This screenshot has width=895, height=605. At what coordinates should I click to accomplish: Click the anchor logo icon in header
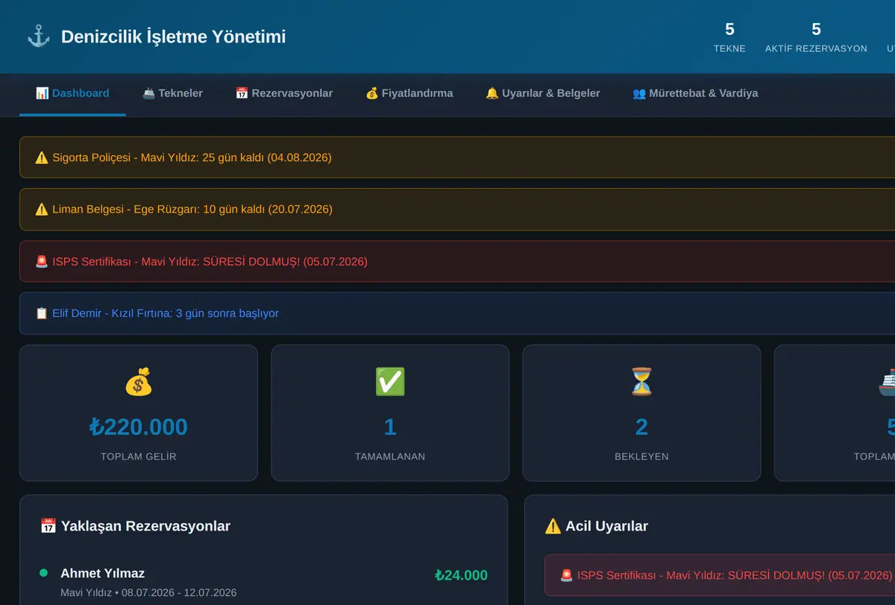pyautogui.click(x=38, y=36)
